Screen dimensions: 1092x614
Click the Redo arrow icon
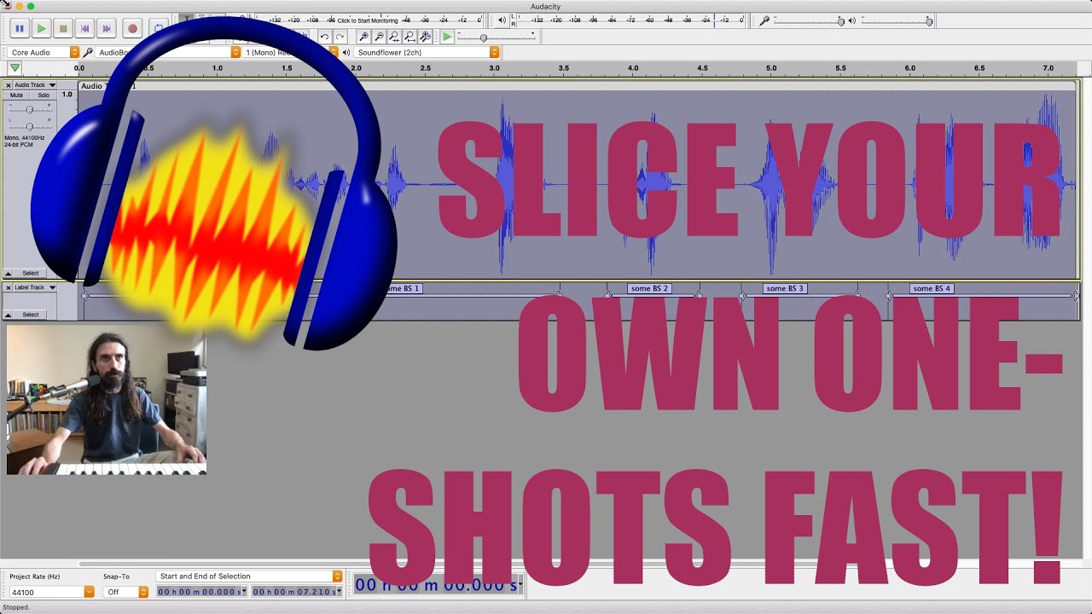[340, 37]
